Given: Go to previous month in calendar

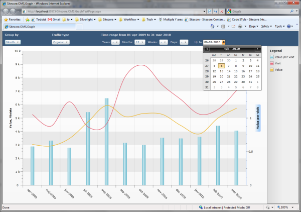Looking at the screenshot, I should [207, 49].
